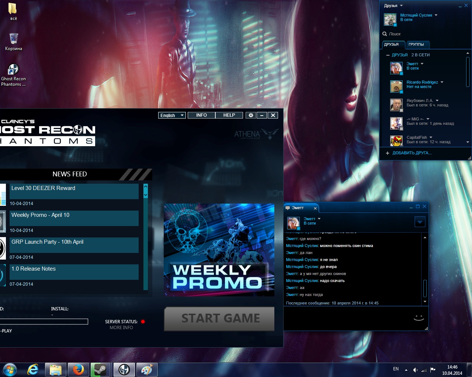Open the chat options dropdown button
The width and height of the screenshot is (472, 377).
coord(420,222)
